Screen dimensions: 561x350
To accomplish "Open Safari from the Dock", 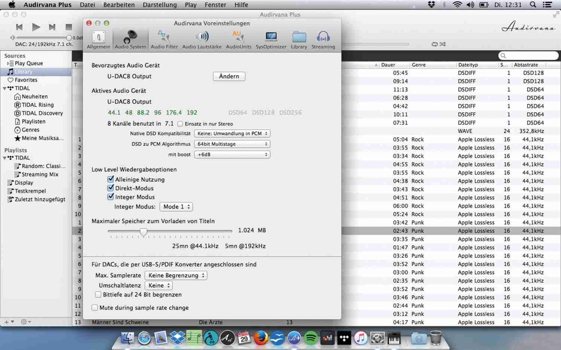I will click(x=144, y=338).
